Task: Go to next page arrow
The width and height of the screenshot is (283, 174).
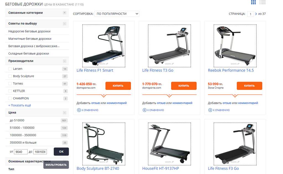Action: pyautogui.click(x=256, y=14)
